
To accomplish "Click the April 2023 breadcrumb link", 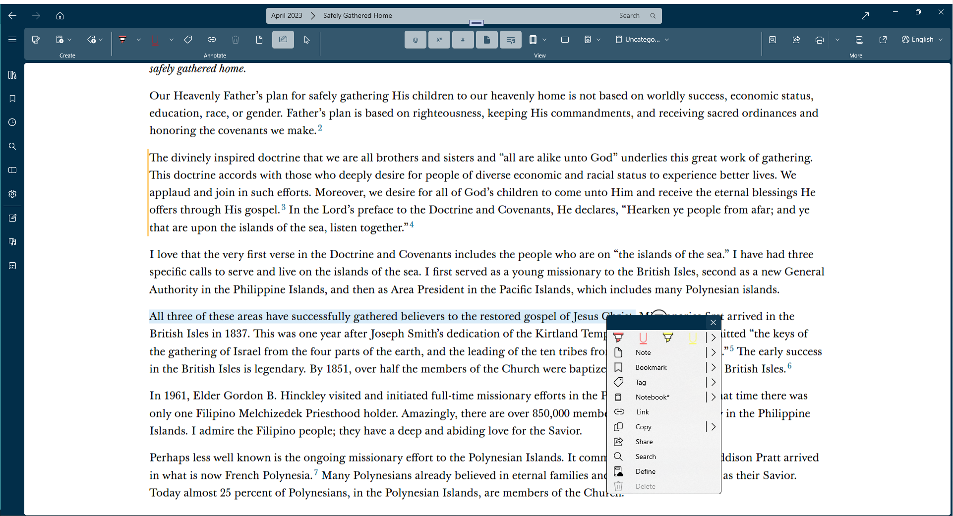I will (x=287, y=15).
